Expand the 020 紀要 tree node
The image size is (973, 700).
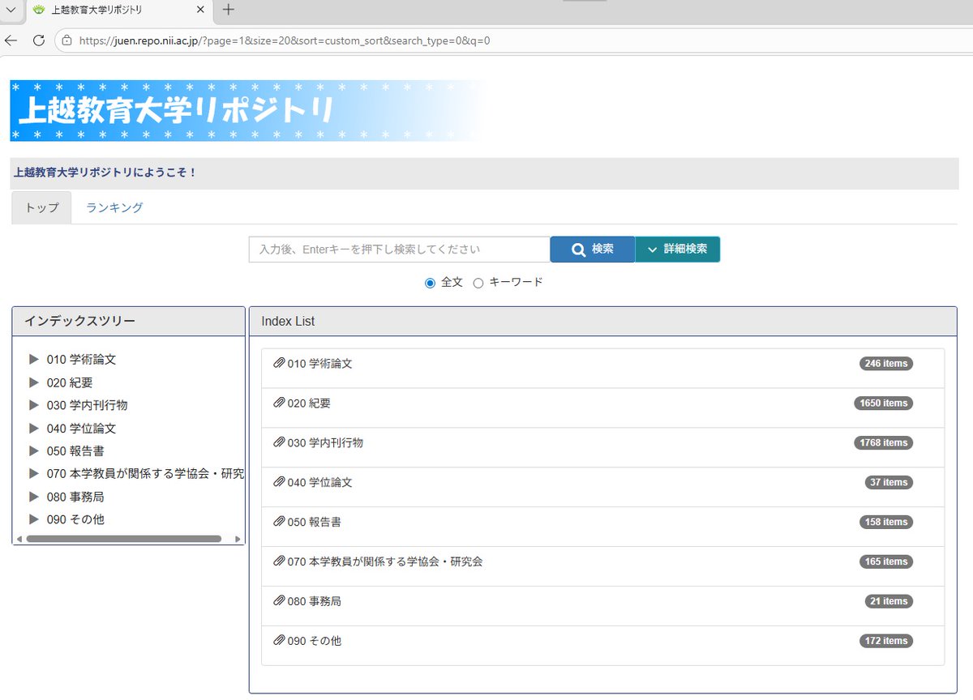pyautogui.click(x=34, y=382)
